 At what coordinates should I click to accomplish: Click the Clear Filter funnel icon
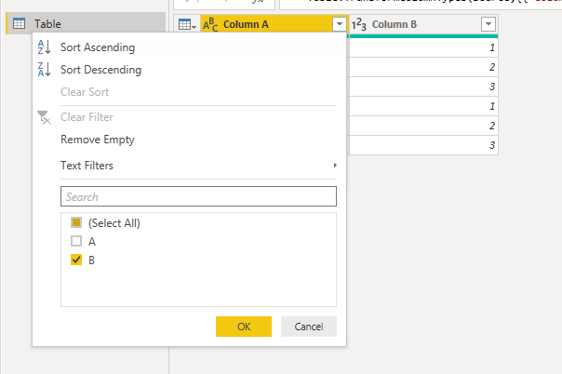44,117
